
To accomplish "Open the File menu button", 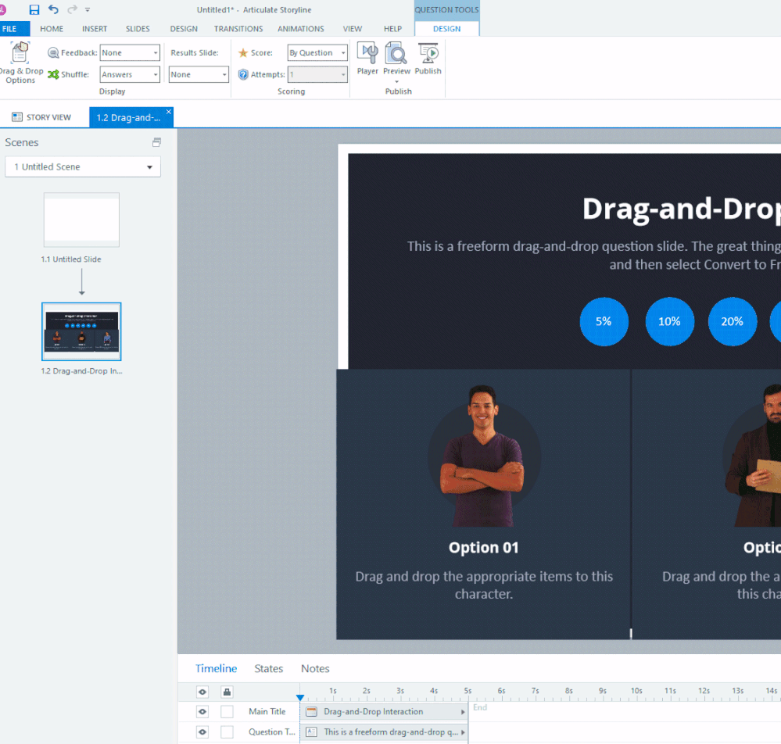I will click(10, 29).
